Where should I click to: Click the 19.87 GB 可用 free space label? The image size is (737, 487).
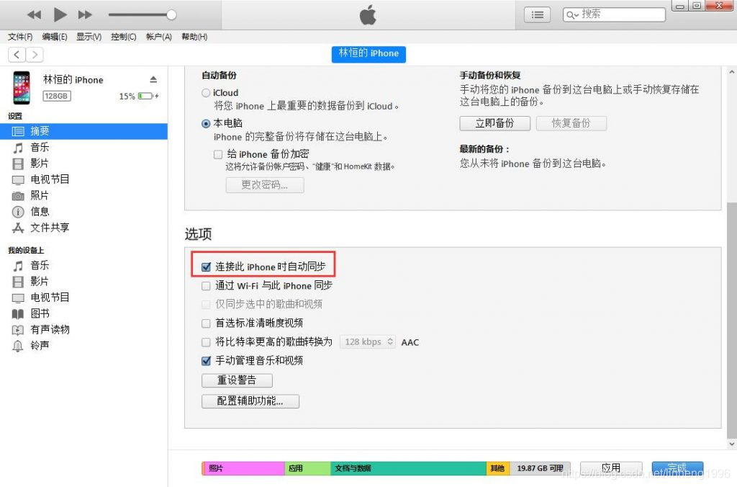540,468
